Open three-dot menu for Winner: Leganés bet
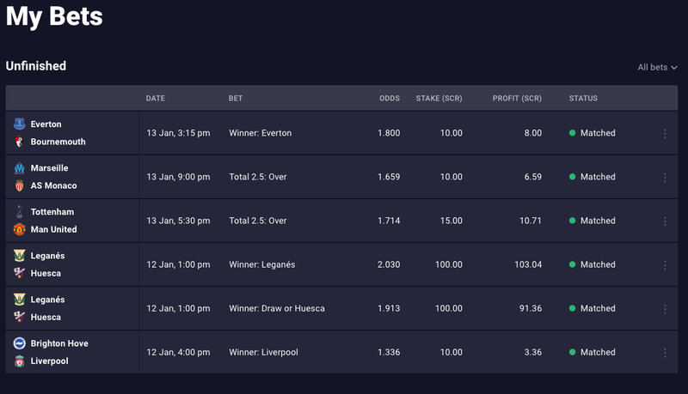688x394 pixels. (665, 265)
